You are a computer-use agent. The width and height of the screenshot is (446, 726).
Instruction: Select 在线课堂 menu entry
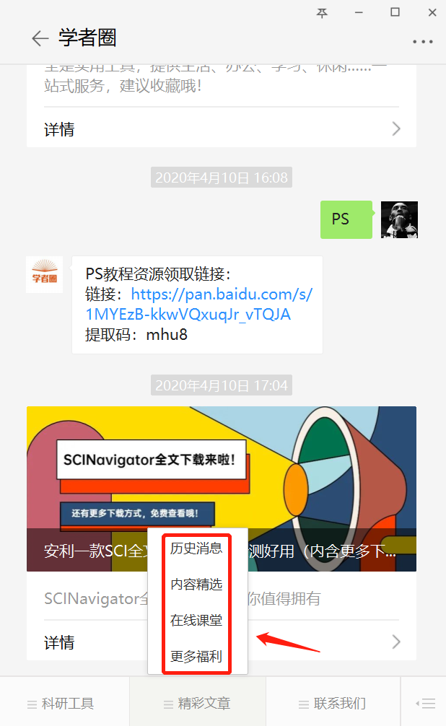click(196, 620)
